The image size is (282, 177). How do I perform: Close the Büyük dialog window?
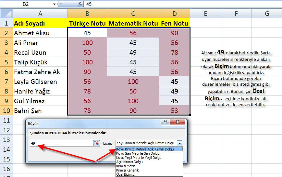tap(178, 123)
